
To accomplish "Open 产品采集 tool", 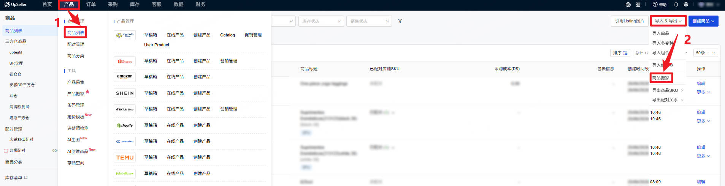I will point(76,82).
